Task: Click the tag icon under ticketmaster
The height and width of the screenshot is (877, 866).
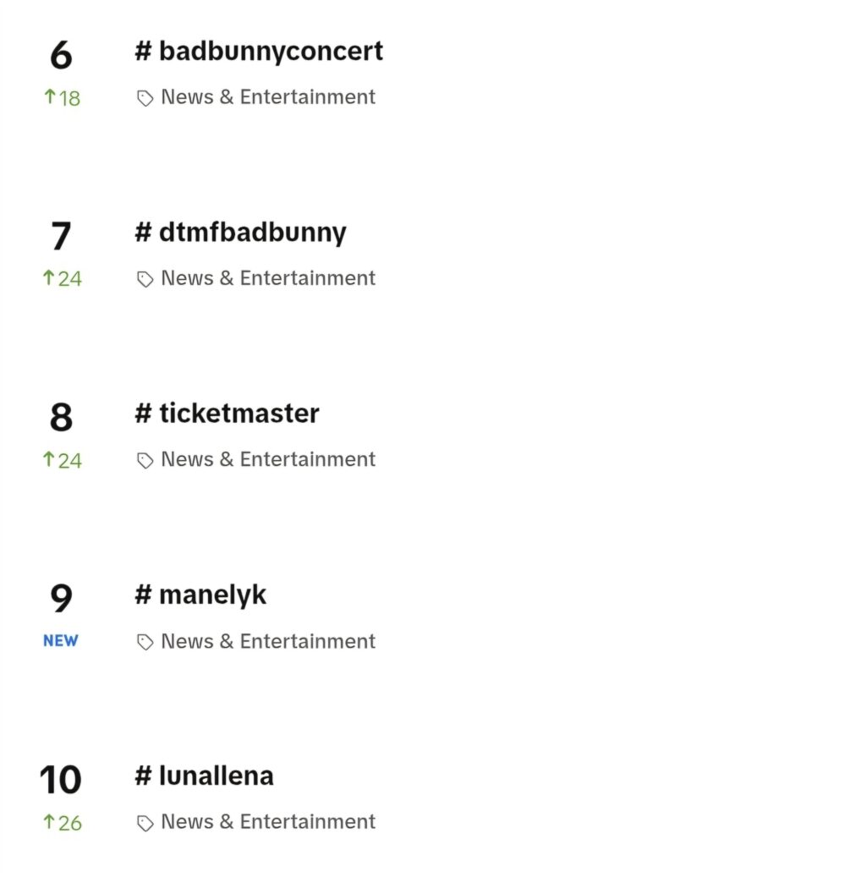Action: tap(145, 461)
